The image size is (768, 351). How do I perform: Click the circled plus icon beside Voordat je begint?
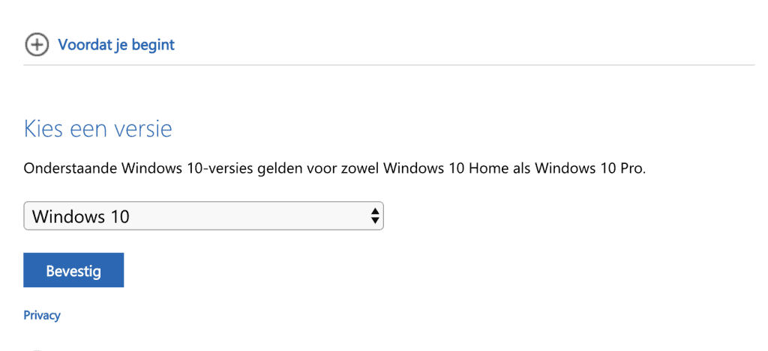37,45
